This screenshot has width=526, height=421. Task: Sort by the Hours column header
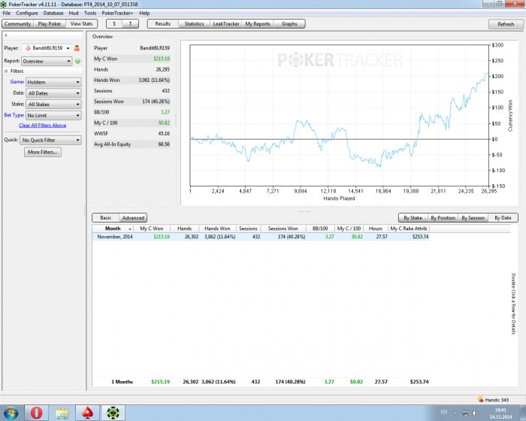pos(376,229)
